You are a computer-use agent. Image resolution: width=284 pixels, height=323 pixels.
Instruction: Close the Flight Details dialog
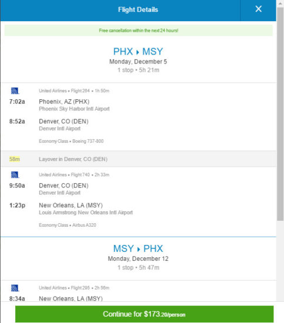(258, 9)
